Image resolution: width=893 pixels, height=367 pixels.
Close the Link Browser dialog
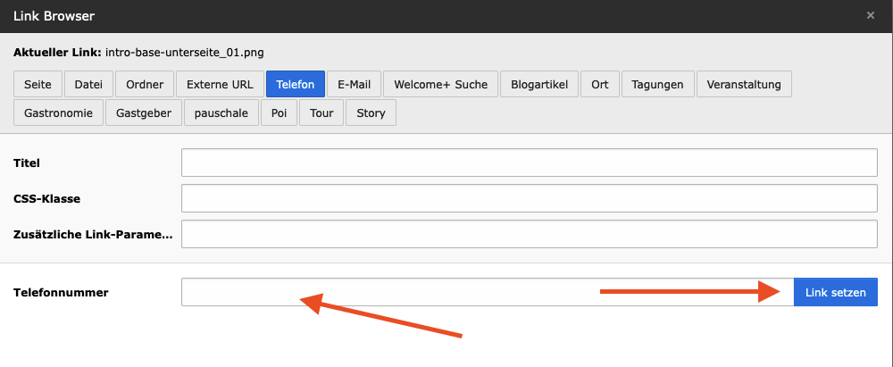coord(870,15)
